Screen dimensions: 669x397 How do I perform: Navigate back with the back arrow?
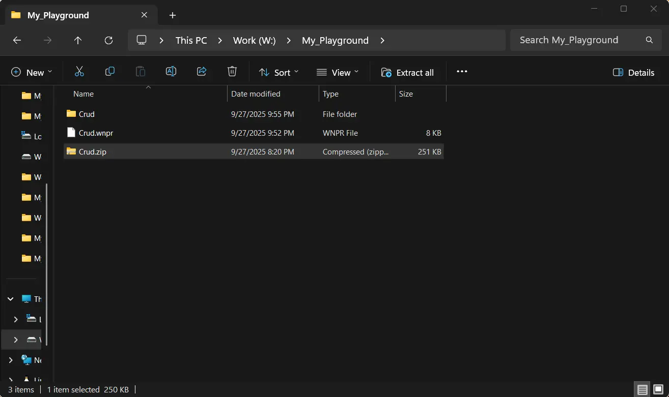[17, 40]
